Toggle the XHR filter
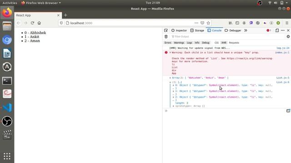The height and width of the screenshot is (163, 291). point(224,43)
